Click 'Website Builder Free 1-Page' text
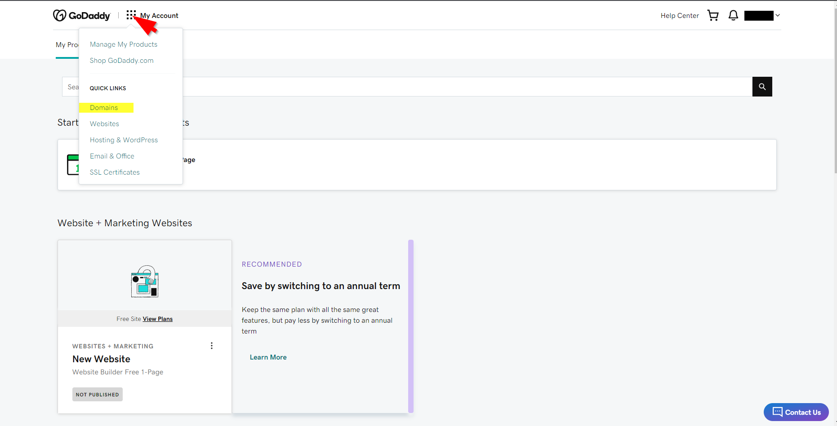Viewport: 837px width, 426px height. point(118,372)
